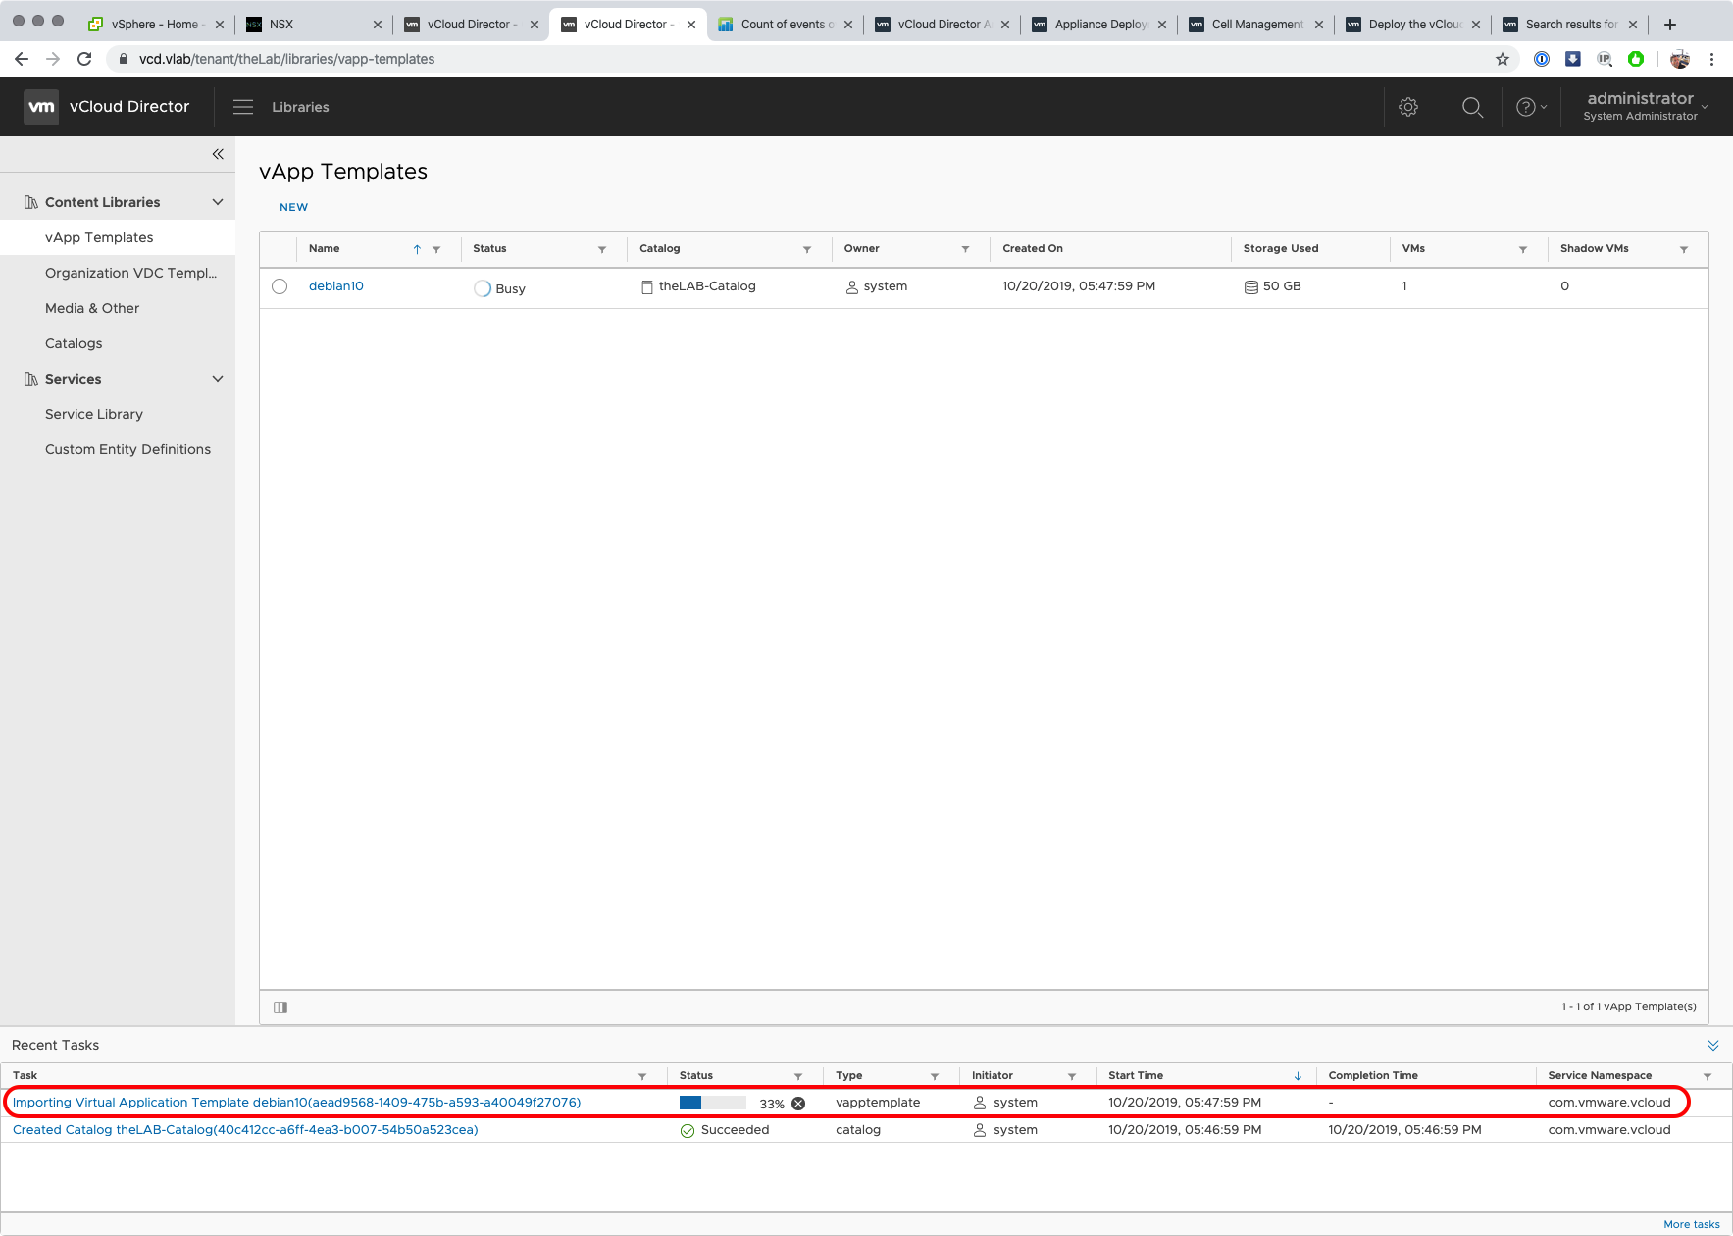
Task: Select the debian10 row radio button
Action: pyautogui.click(x=280, y=286)
